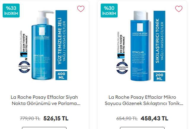Click the 200 ML size label
The image size is (191, 129).
[x=159, y=77]
